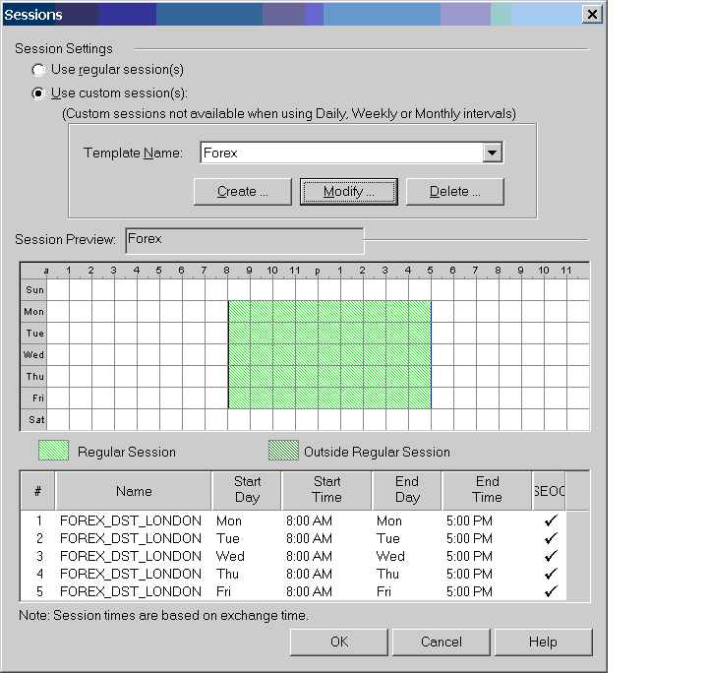
Task: Click the Session Preview field showing Forex
Action: pyautogui.click(x=243, y=239)
